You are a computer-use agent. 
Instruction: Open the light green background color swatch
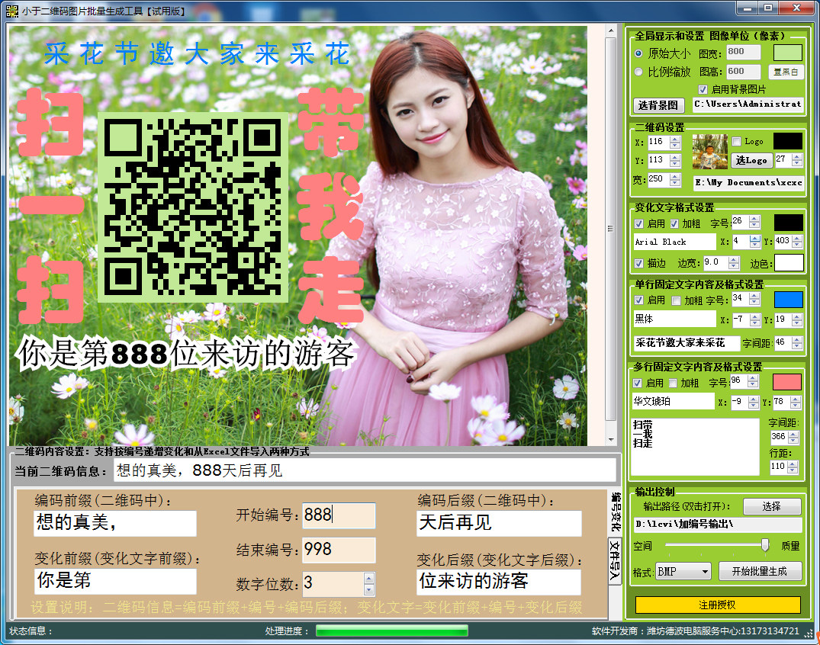point(787,53)
